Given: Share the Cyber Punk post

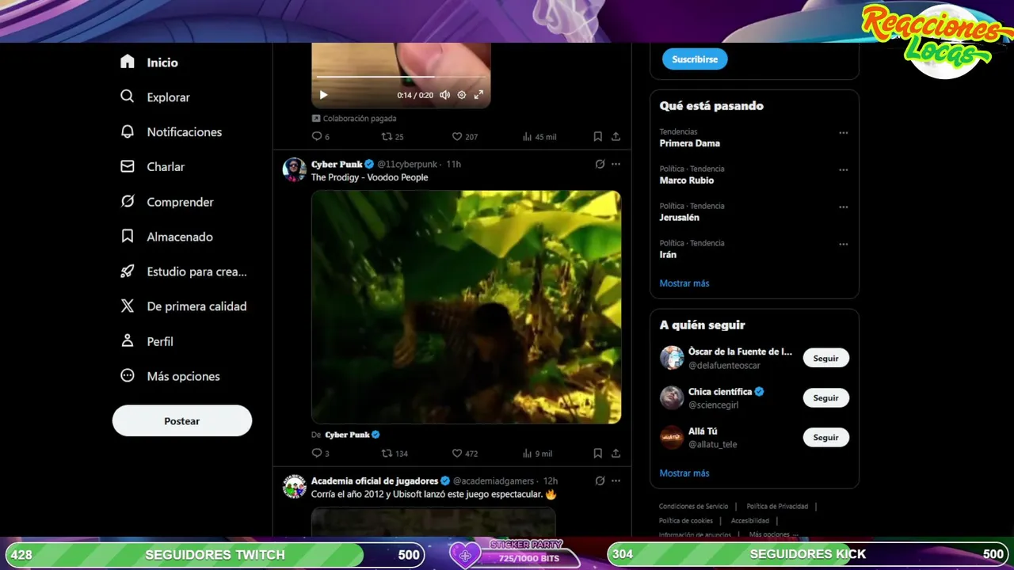Looking at the screenshot, I should (x=616, y=453).
